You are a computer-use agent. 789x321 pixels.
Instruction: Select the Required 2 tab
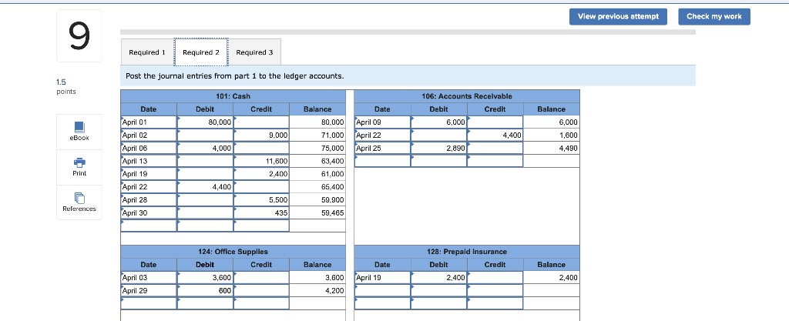[x=201, y=52]
